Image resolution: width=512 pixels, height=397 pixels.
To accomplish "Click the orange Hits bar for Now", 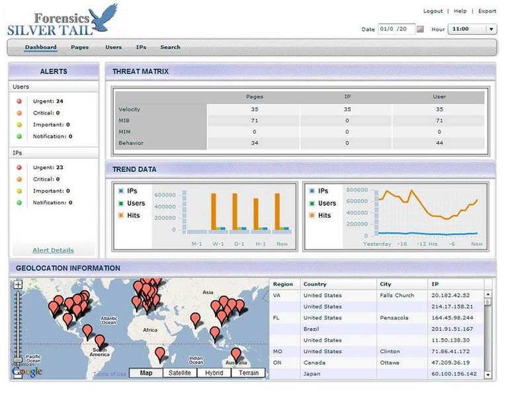I will click(x=277, y=212).
